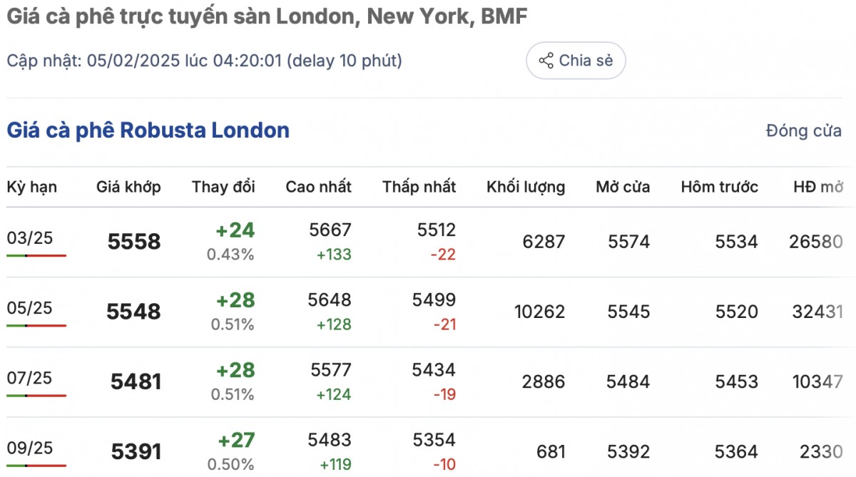
Task: Select the 05/25 contract term
Action: tap(30, 308)
